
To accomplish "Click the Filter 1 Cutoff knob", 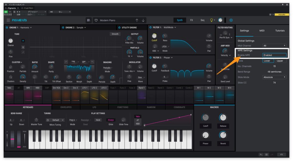I will (154, 36).
